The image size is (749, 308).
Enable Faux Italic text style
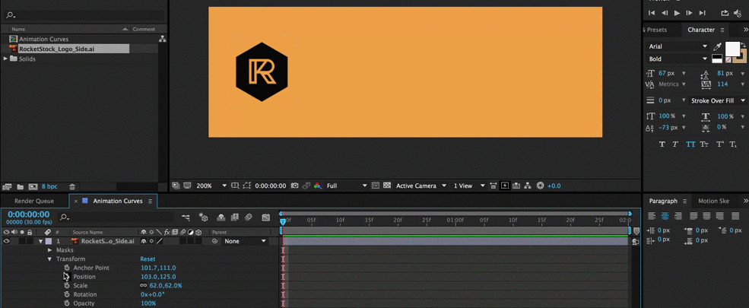click(x=675, y=144)
